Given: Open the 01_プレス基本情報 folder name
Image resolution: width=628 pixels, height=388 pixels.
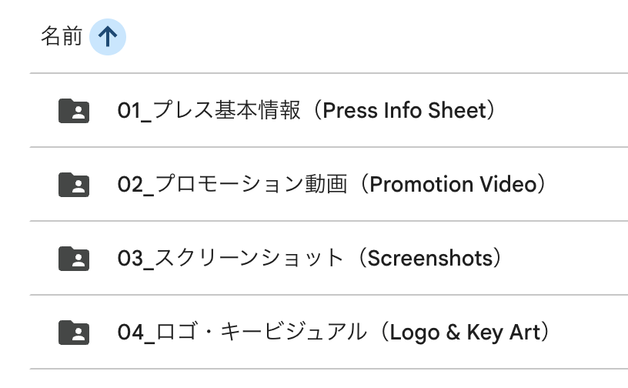Looking at the screenshot, I should pyautogui.click(x=208, y=111).
